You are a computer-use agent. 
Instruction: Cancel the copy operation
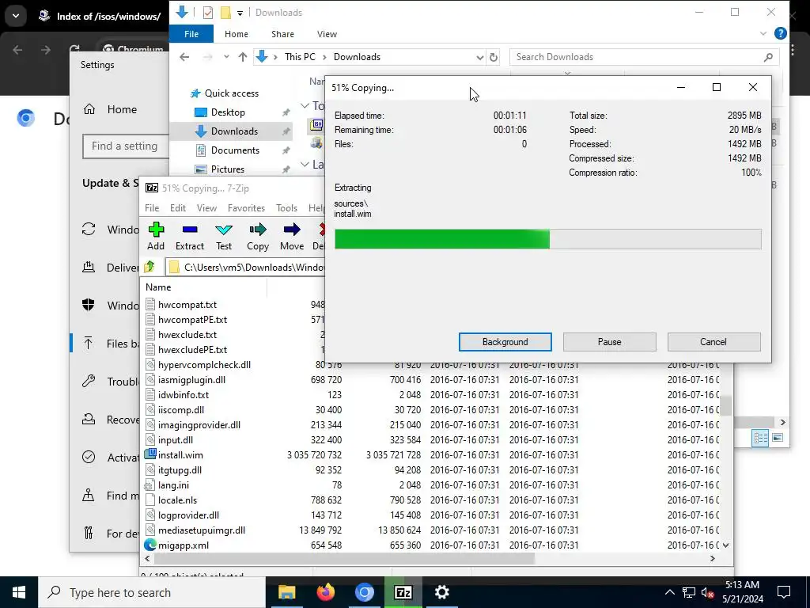coord(713,342)
